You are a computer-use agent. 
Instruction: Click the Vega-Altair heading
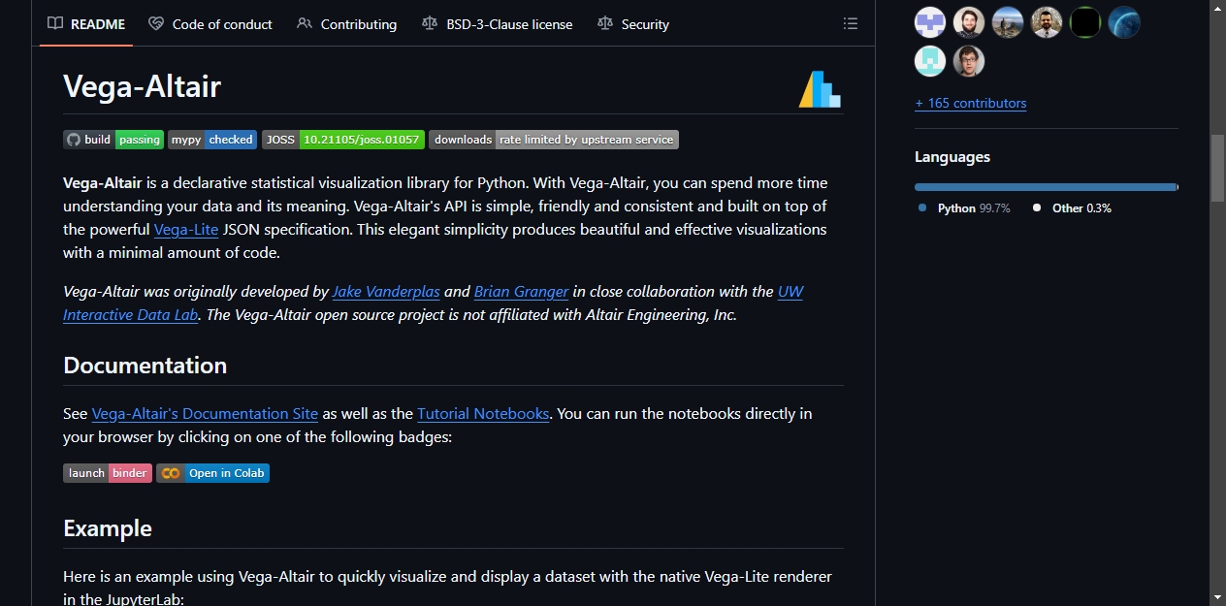point(143,86)
